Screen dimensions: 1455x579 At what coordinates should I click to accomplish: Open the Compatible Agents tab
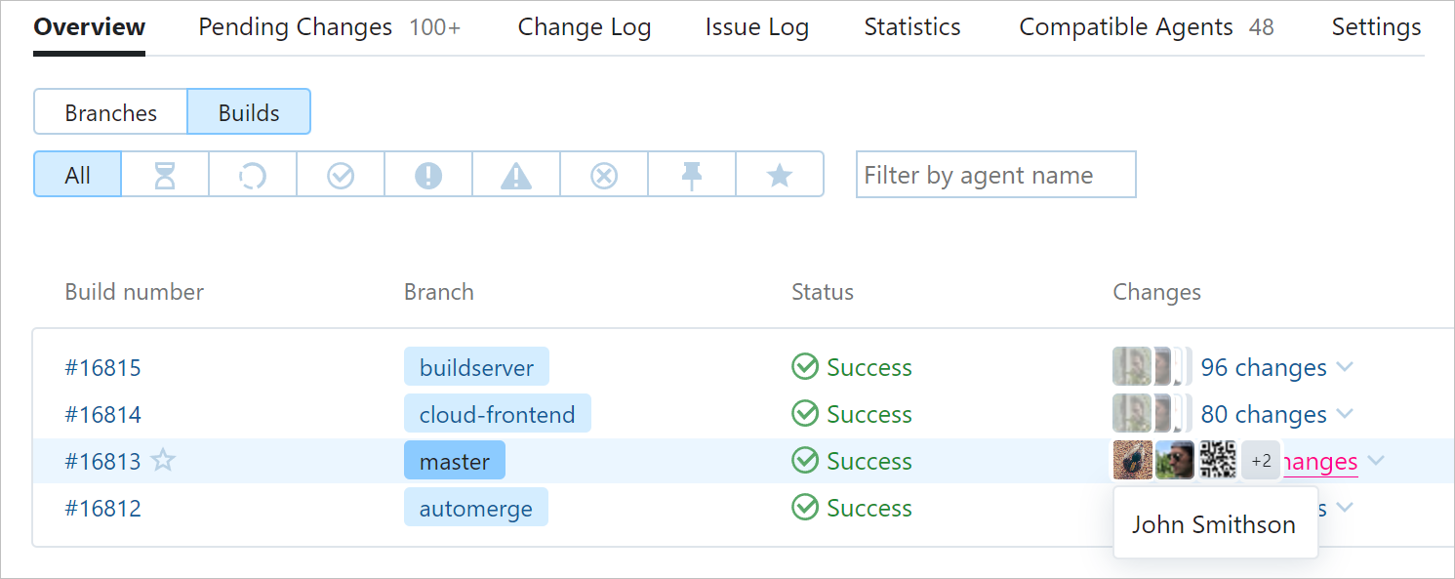point(1125,27)
